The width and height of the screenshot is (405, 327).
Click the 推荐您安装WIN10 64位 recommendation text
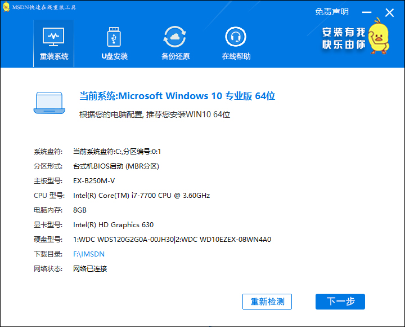pos(155,114)
